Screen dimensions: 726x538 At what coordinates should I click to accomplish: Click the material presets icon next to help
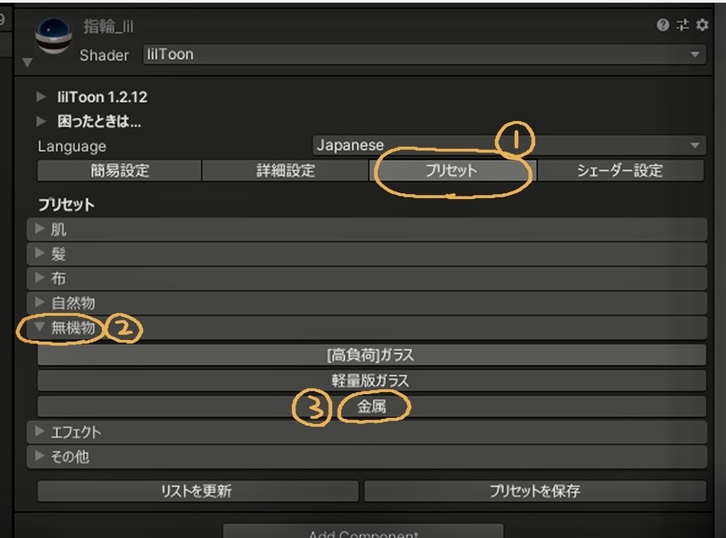click(x=682, y=26)
